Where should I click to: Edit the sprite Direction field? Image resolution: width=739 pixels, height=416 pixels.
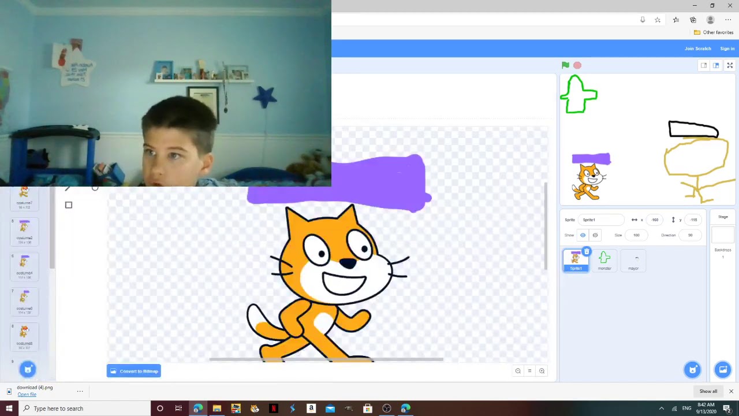(690, 235)
